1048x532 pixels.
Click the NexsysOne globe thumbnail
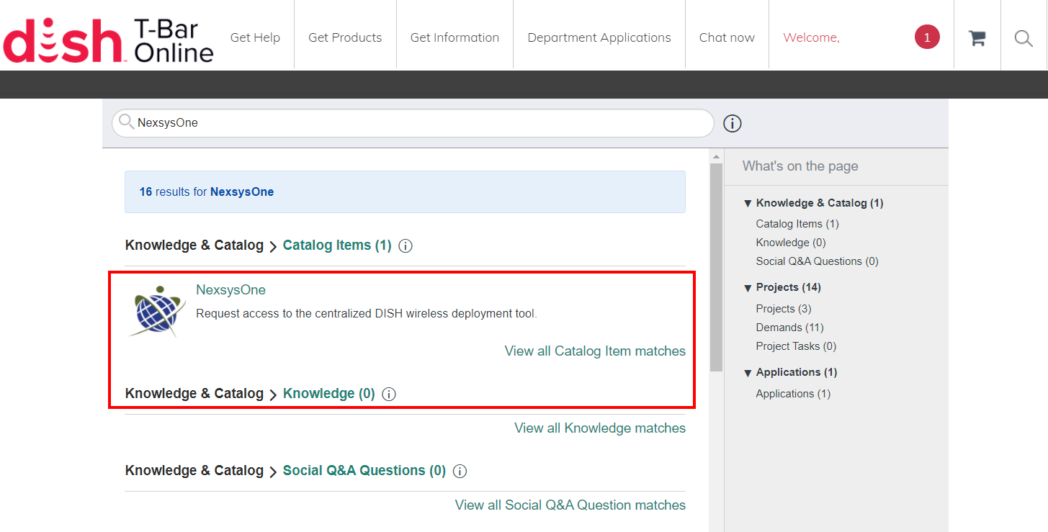pyautogui.click(x=158, y=311)
